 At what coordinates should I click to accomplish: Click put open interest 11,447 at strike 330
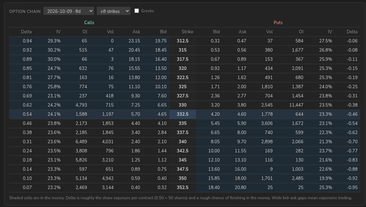[x=296, y=105]
